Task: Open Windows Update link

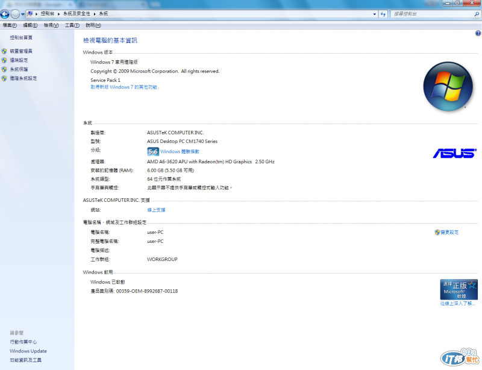Action: pos(28,351)
